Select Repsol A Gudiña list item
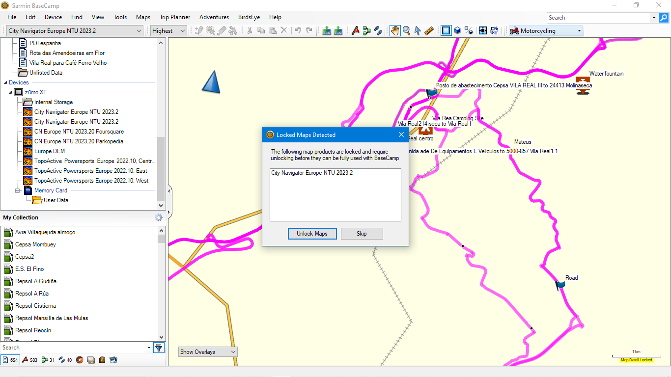671x377 pixels. coord(36,281)
